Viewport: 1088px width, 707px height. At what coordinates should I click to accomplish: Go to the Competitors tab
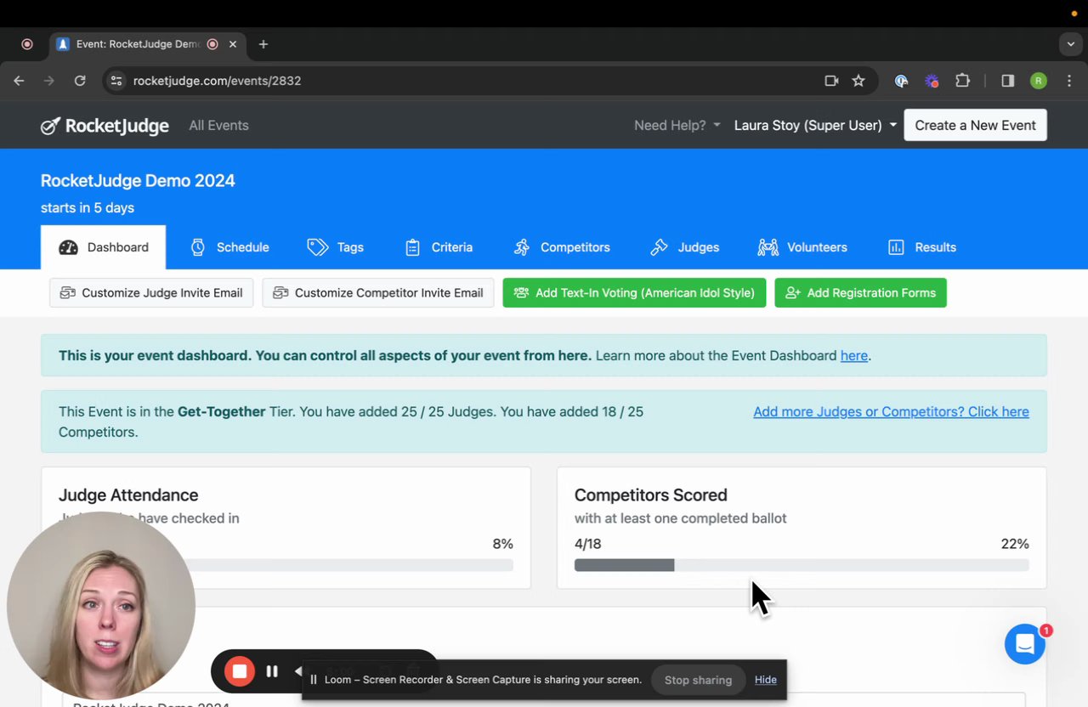pyautogui.click(x=562, y=247)
